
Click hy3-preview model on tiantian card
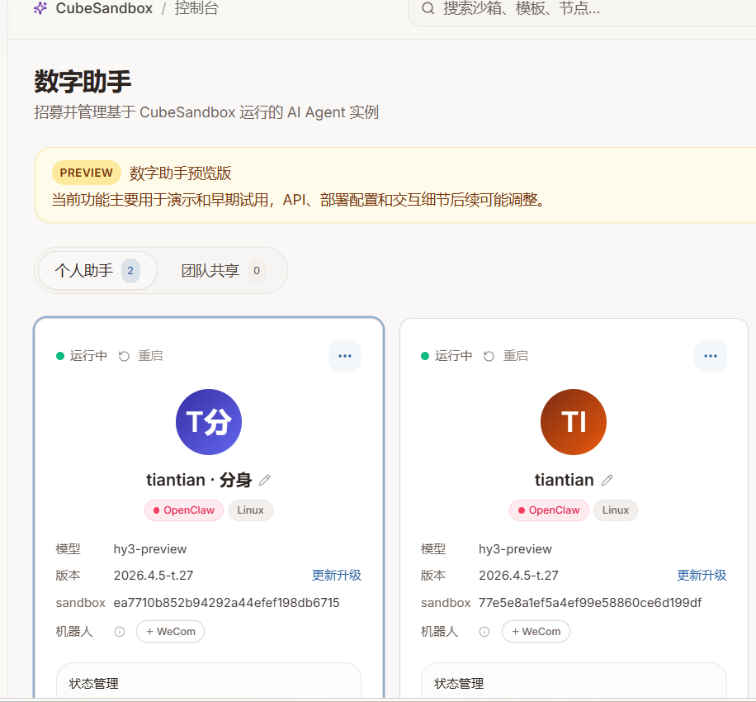click(x=515, y=549)
